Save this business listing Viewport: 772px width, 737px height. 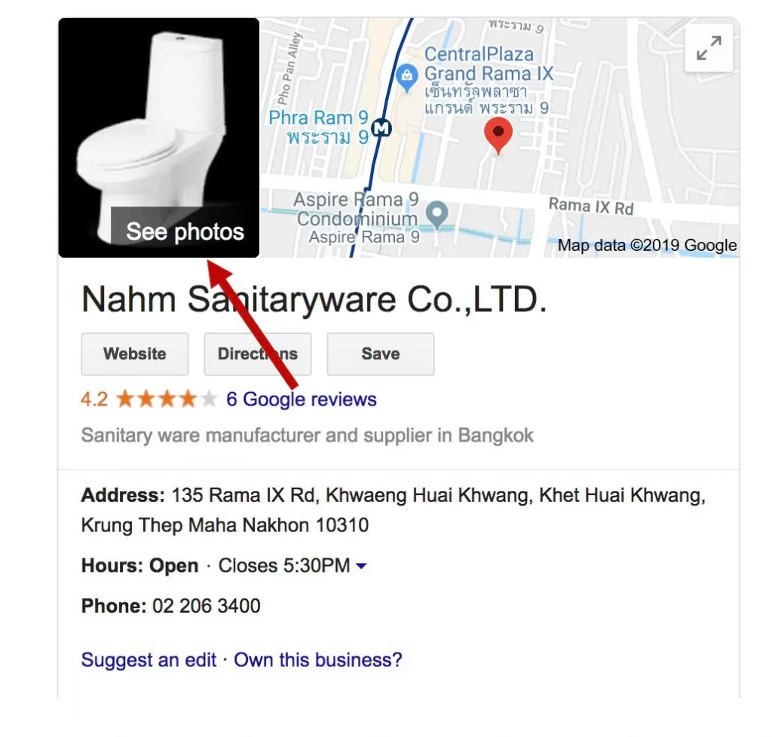pyautogui.click(x=381, y=353)
